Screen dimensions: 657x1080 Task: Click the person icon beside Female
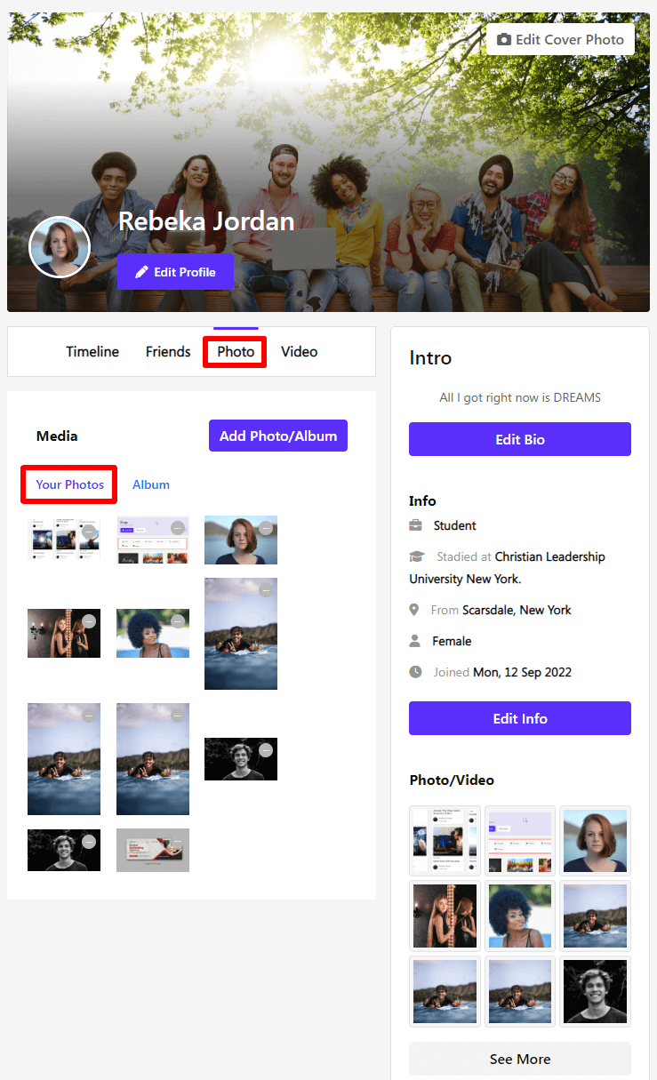click(x=414, y=641)
